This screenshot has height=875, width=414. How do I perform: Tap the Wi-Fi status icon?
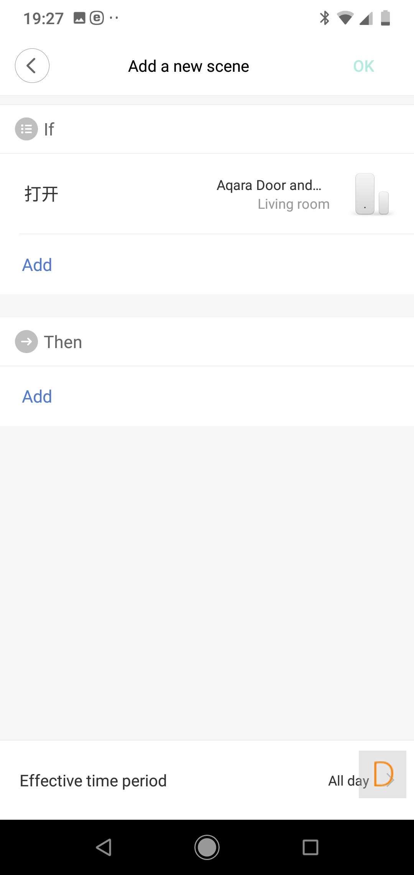tap(345, 18)
